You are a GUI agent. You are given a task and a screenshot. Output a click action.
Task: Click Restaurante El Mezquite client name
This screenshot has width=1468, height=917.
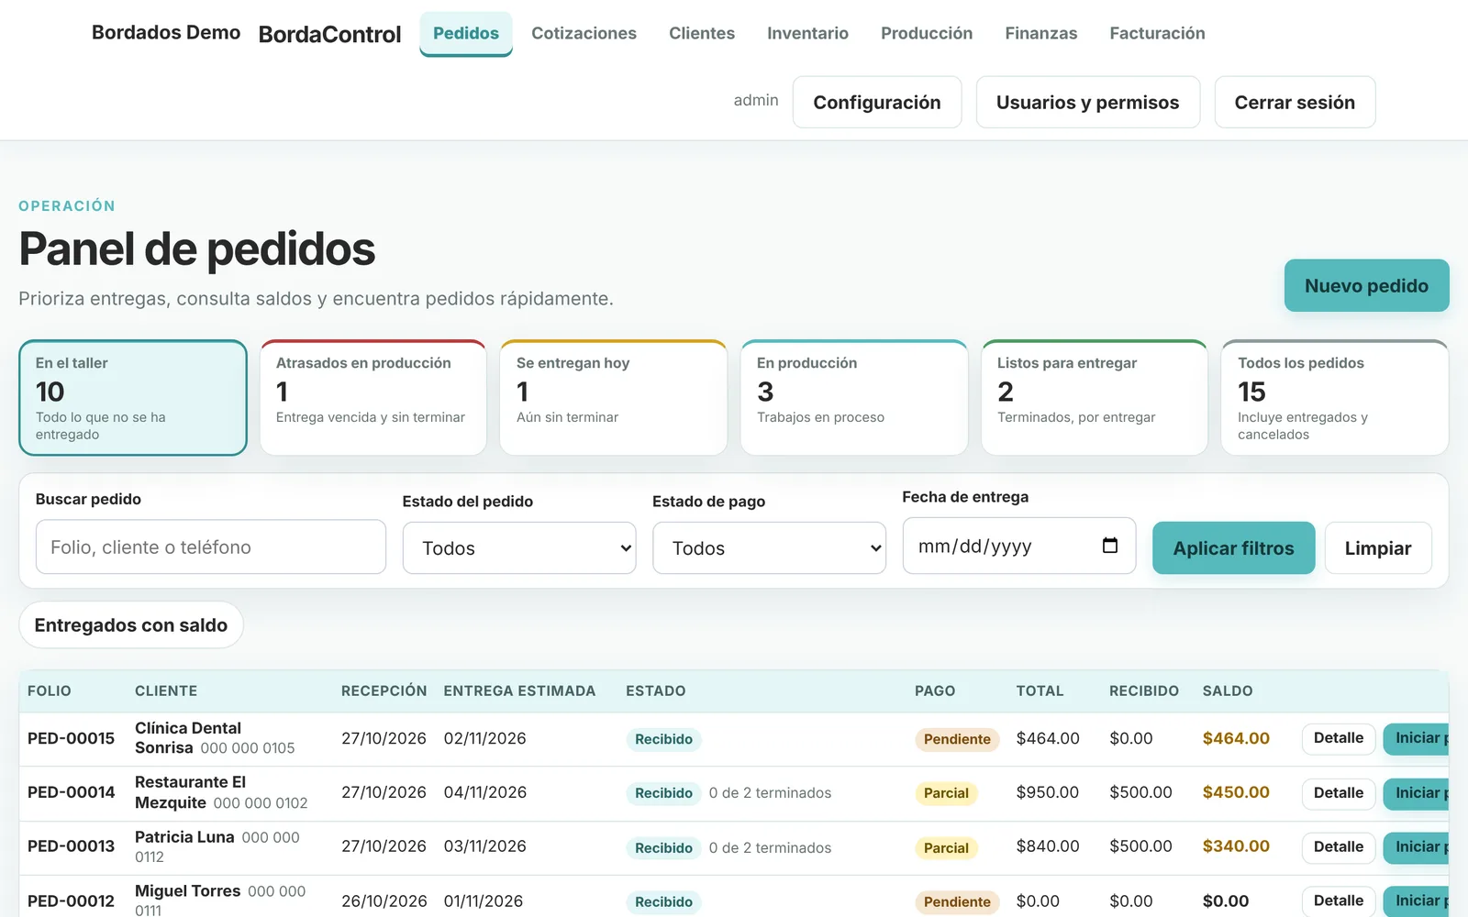[191, 792]
